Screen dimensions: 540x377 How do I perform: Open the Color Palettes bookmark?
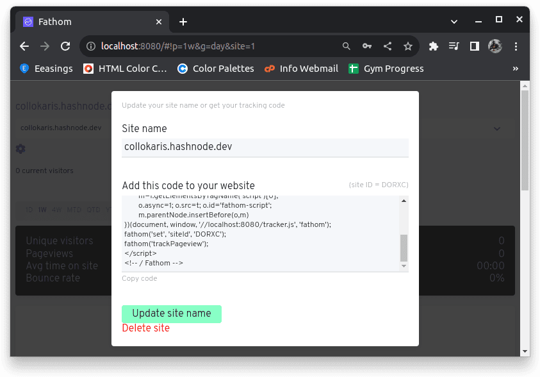tap(216, 69)
